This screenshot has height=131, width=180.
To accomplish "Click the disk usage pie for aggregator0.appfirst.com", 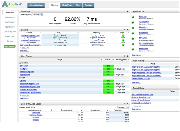I will (123, 45).
